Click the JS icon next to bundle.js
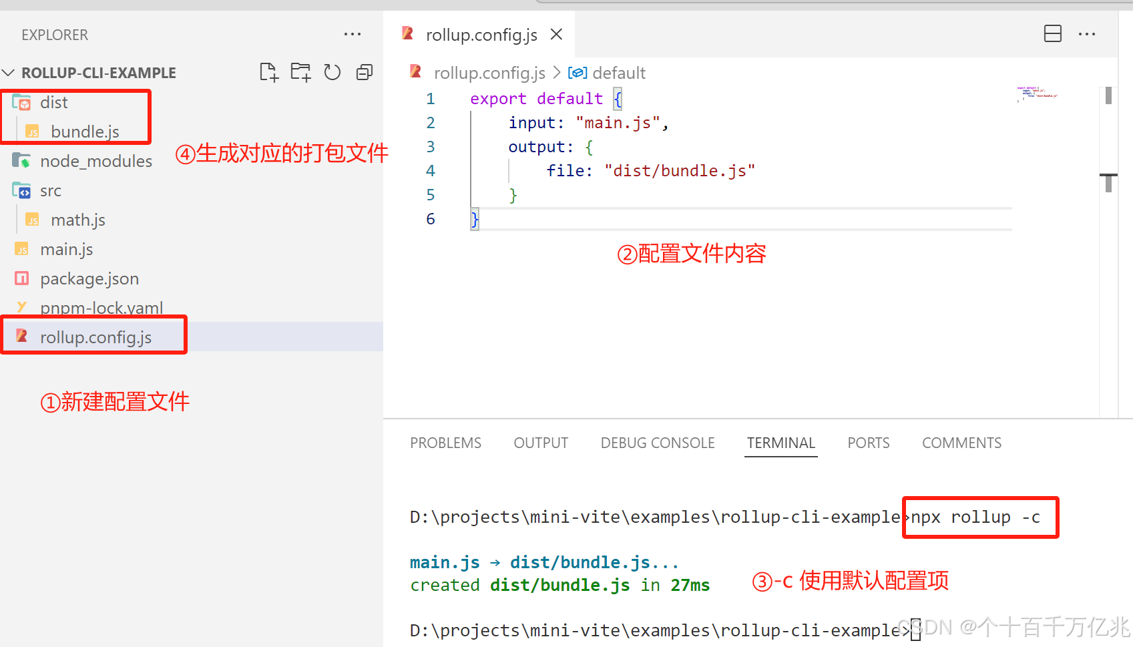This screenshot has height=647, width=1133. 32,132
